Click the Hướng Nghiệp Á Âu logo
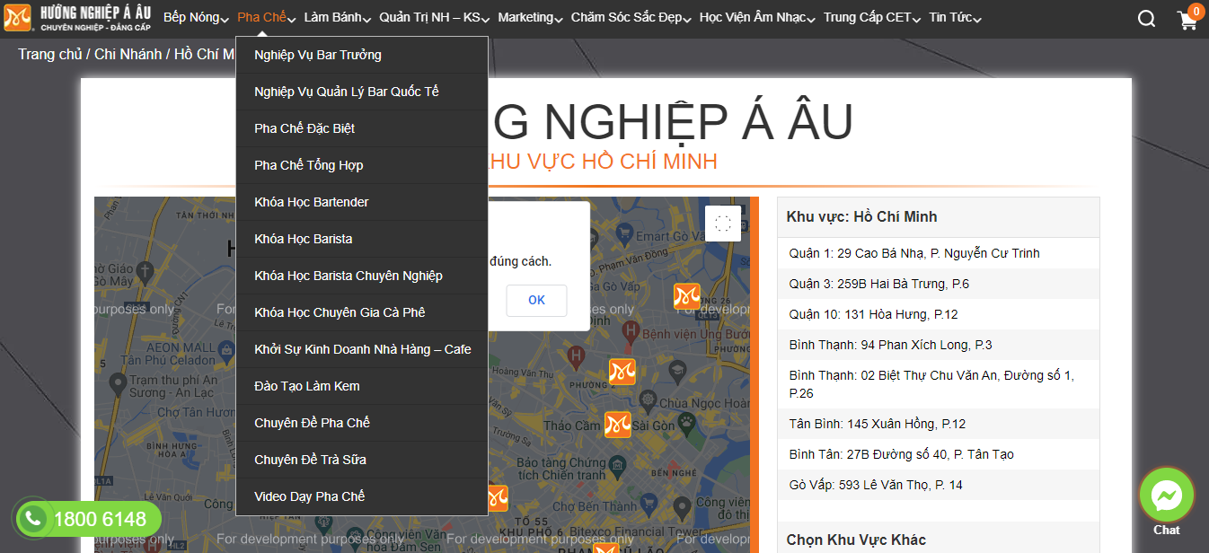The image size is (1209, 553). [78, 17]
